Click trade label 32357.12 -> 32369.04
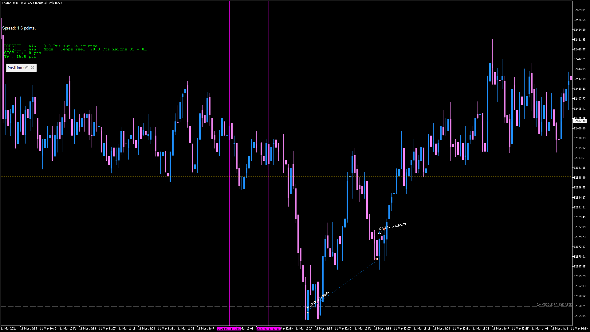 (318, 300)
